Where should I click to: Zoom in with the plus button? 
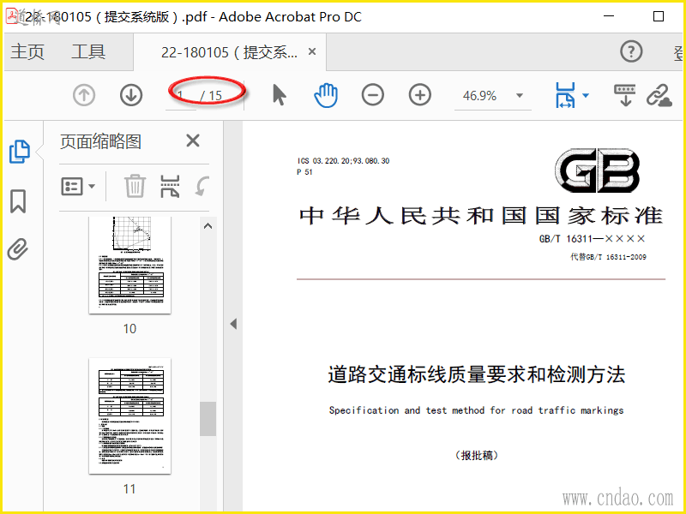click(x=420, y=95)
